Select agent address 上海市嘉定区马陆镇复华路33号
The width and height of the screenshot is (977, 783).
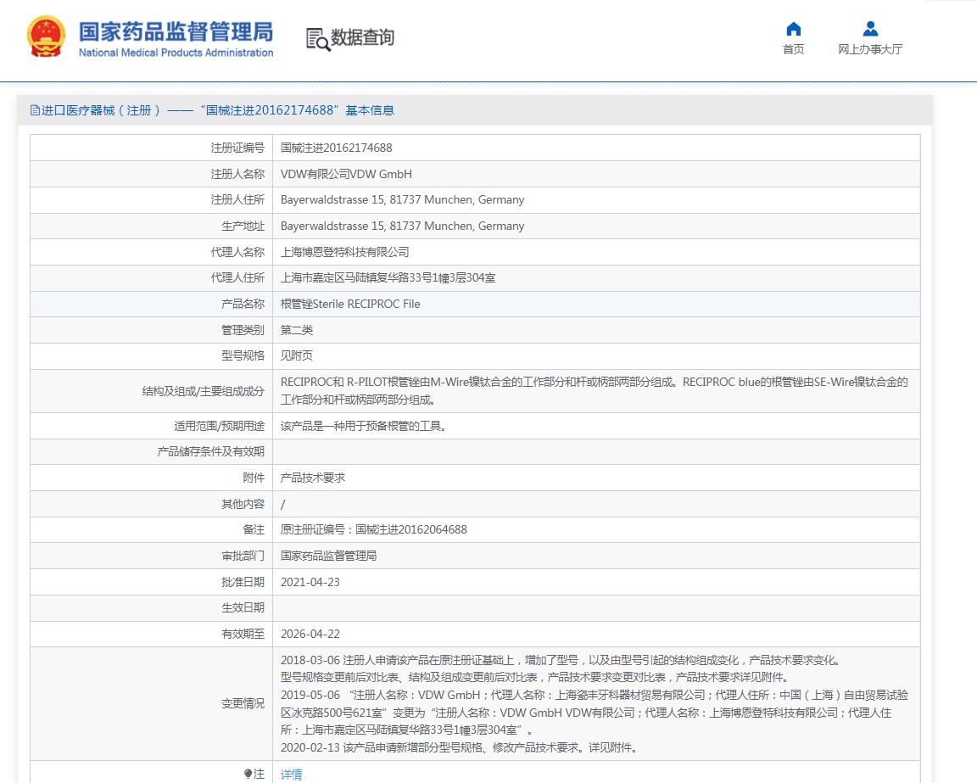pos(388,277)
